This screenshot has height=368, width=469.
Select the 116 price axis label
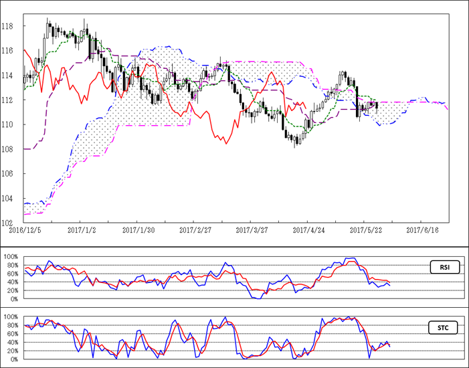click(x=9, y=51)
